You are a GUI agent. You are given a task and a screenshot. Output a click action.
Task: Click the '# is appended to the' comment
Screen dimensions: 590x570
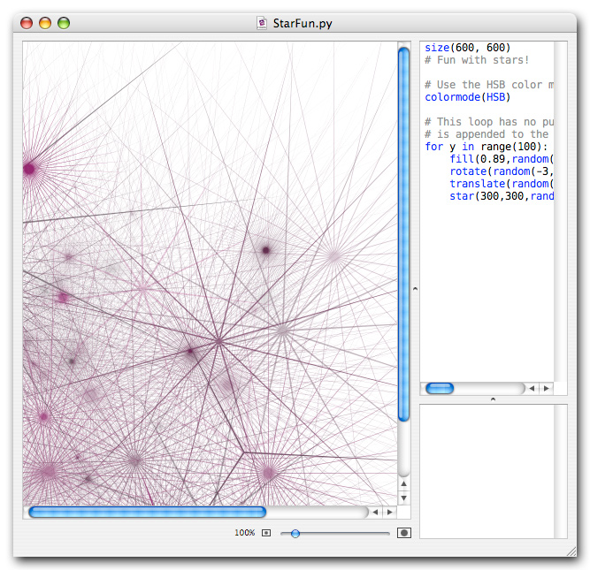coord(487,134)
